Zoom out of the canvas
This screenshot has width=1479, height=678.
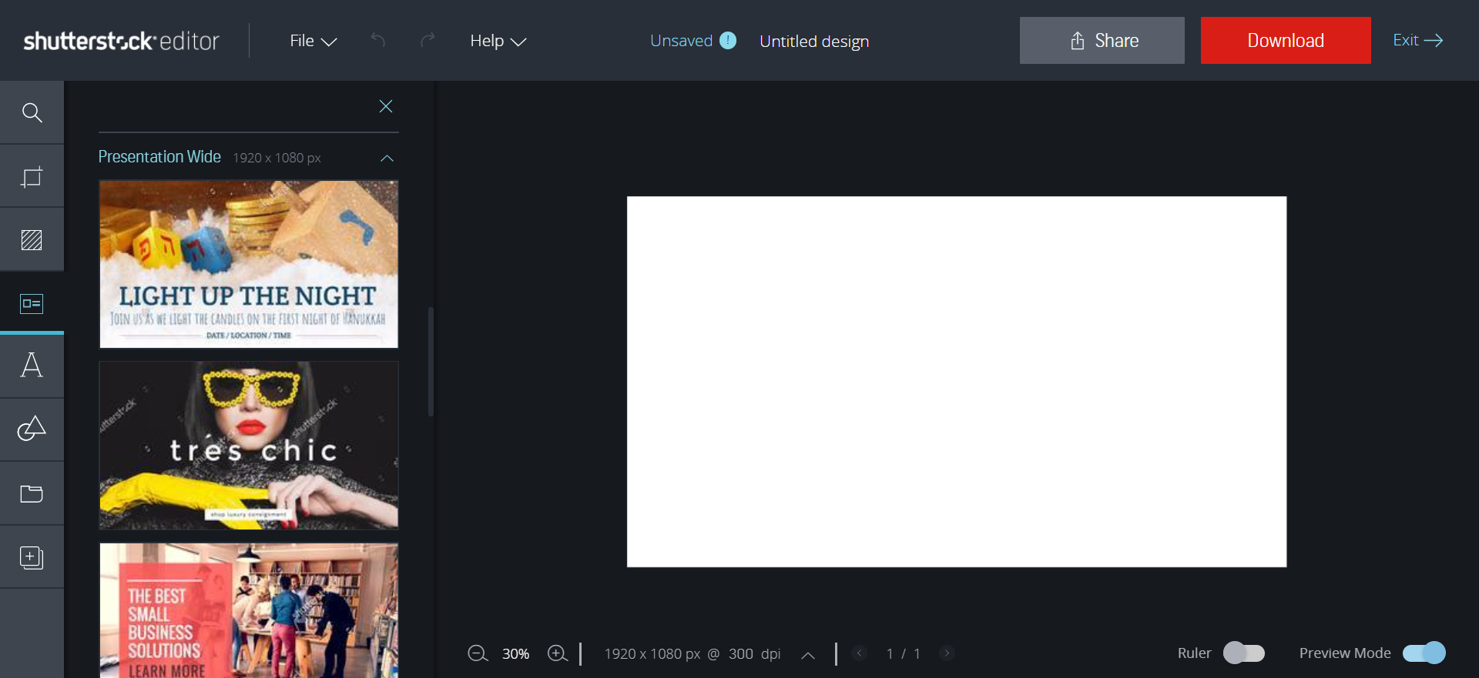coord(478,653)
